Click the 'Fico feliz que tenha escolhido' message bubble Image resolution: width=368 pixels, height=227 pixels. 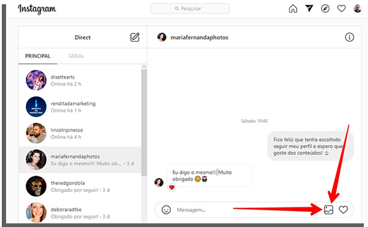[310, 146]
